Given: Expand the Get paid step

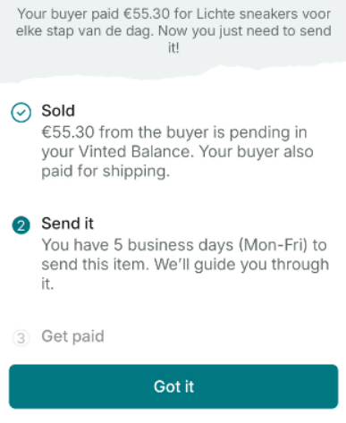Looking at the screenshot, I should click(72, 336).
